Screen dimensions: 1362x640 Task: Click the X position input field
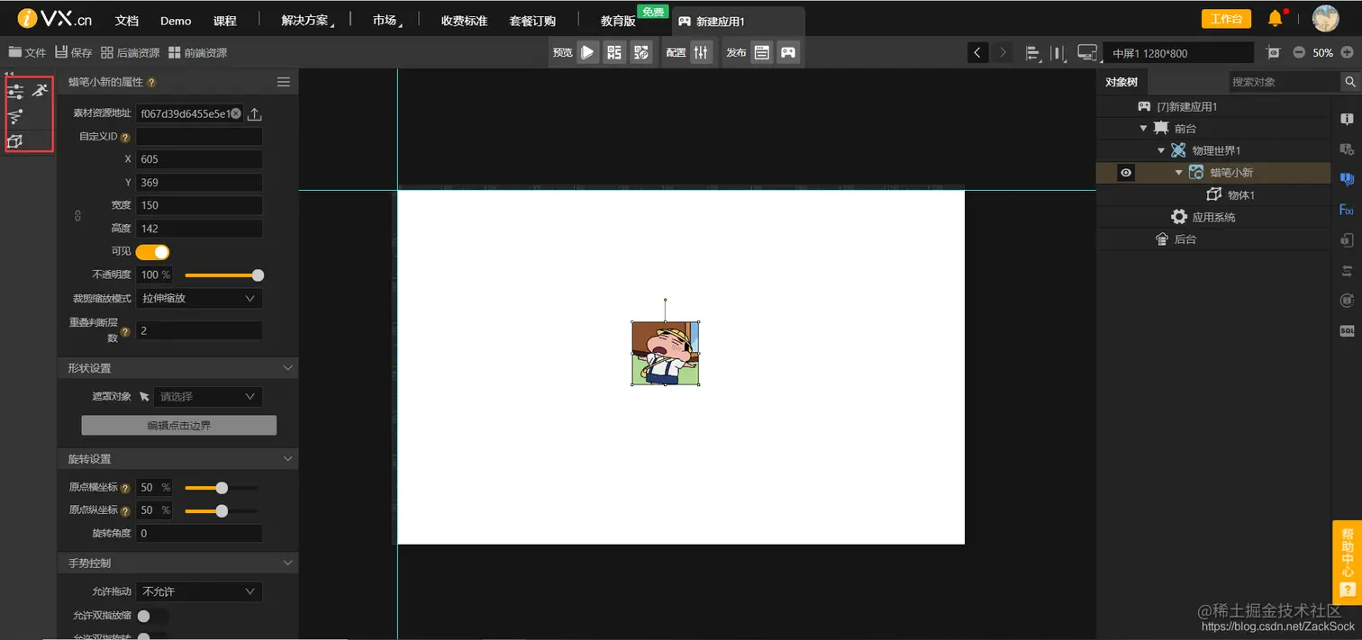coord(199,159)
